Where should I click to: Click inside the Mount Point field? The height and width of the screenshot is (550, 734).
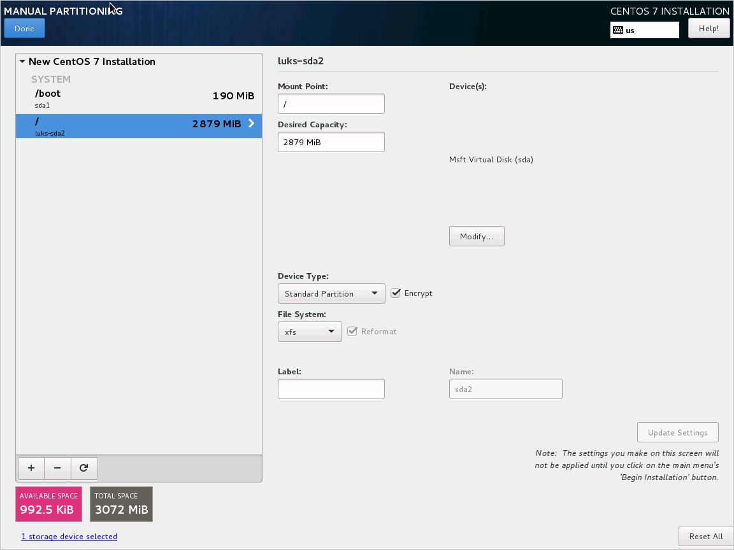click(x=331, y=103)
